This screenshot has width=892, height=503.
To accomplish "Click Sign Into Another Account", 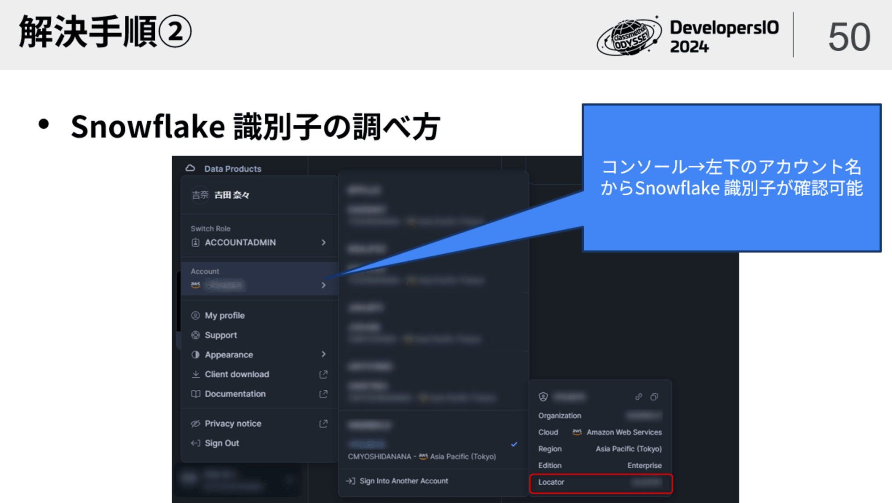I will coord(404,481).
